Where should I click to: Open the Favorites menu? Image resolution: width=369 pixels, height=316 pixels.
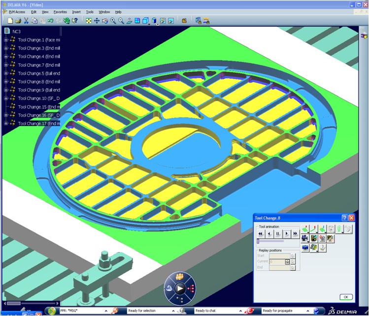click(60, 12)
